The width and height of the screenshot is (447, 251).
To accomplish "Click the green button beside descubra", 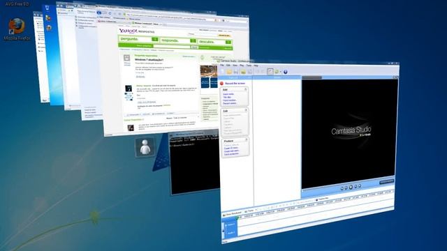I will pos(228,42).
